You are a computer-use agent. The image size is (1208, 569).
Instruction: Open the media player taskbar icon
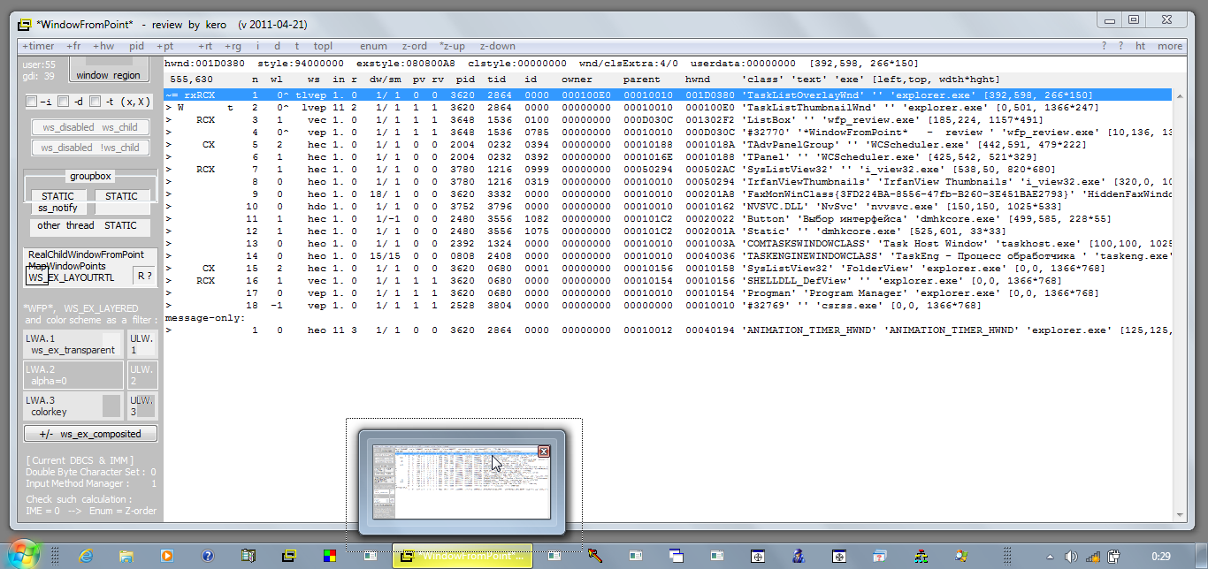[x=167, y=556]
